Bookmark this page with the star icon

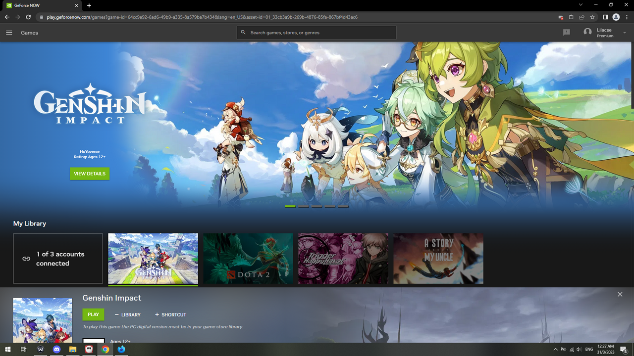592,17
